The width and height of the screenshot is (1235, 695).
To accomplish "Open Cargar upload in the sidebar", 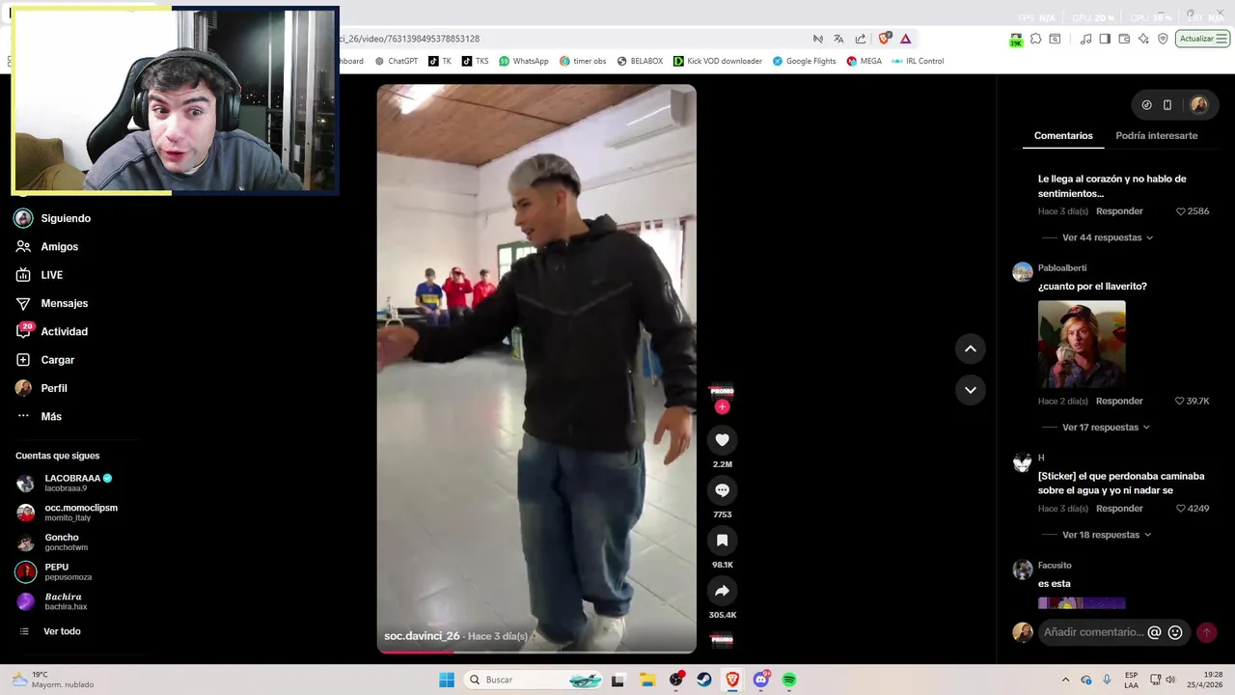I will coord(57,360).
